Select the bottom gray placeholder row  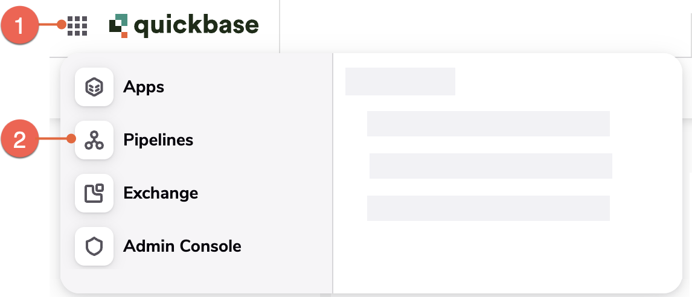[489, 208]
